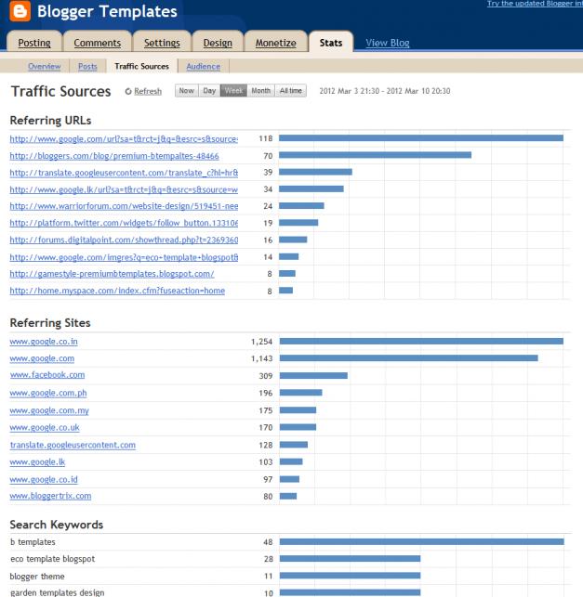
Task: Open the home.myspace.com referring URL
Action: pos(117,291)
